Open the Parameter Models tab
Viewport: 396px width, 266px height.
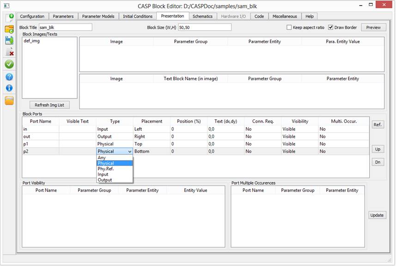point(98,16)
